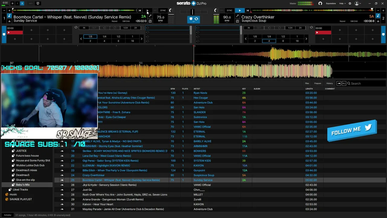Viewport: 387px width, 218px height.
Task: Click the center crossfader slider
Action: coord(192,12)
